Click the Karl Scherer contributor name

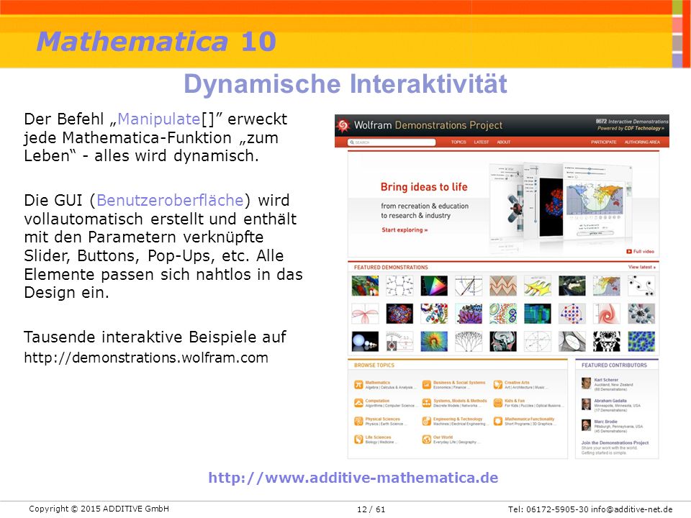coord(606,380)
